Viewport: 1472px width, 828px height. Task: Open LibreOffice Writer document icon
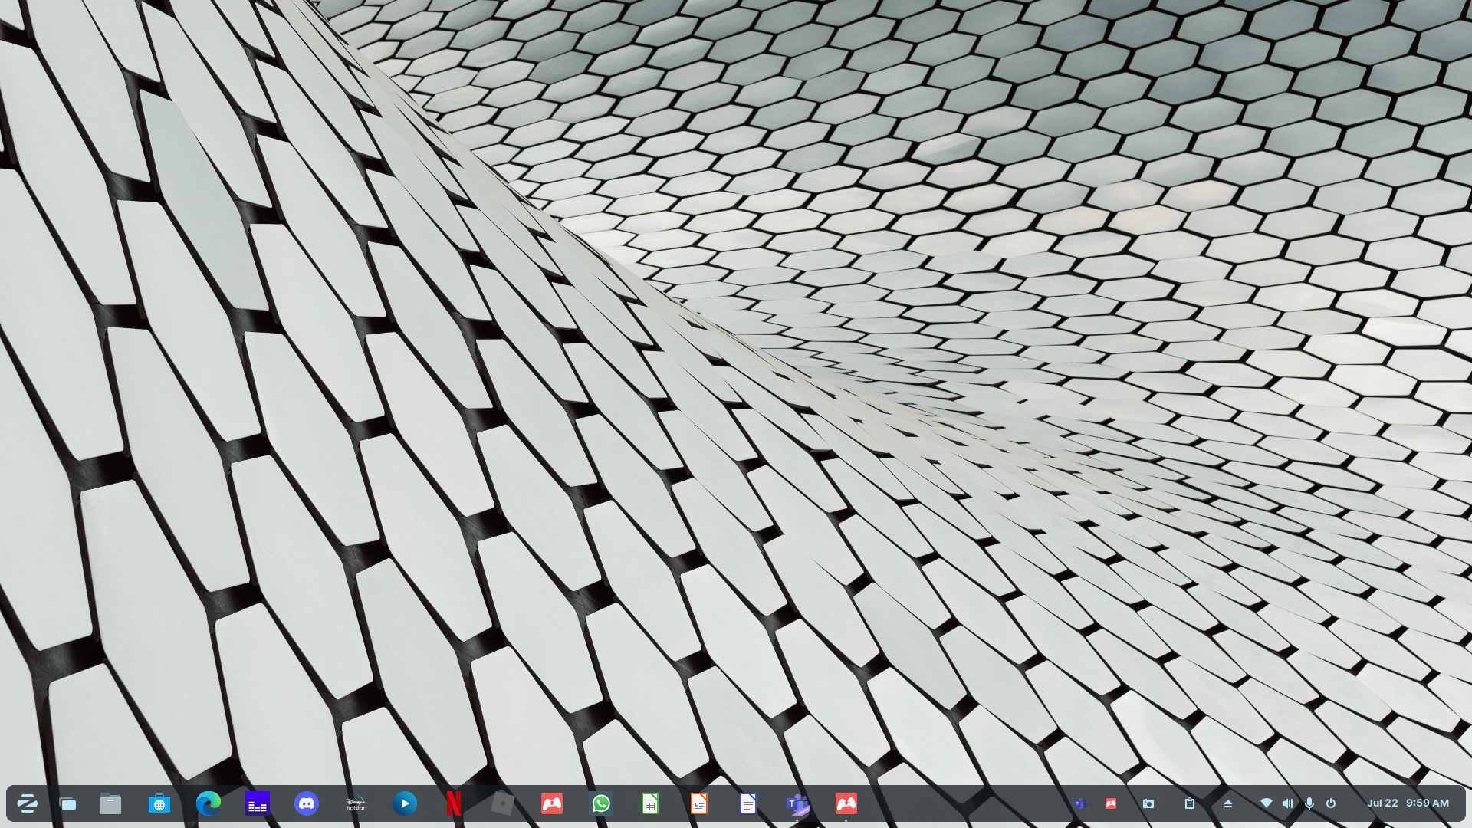tap(748, 803)
